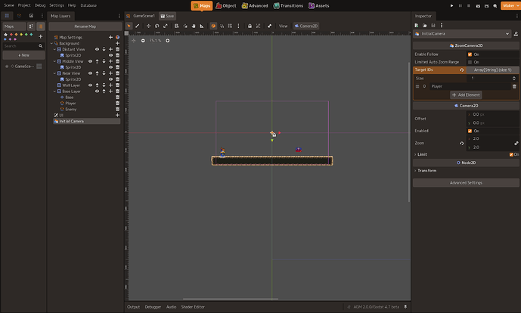Zoom out with the minus button
Viewport: 521px width, 313px height.
[x=143, y=41]
